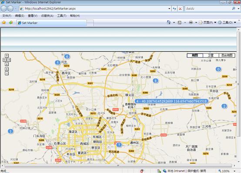The width and height of the screenshot is (241, 173).
Task: Select the Set Marker browser tab
Action: (x=51, y=23)
